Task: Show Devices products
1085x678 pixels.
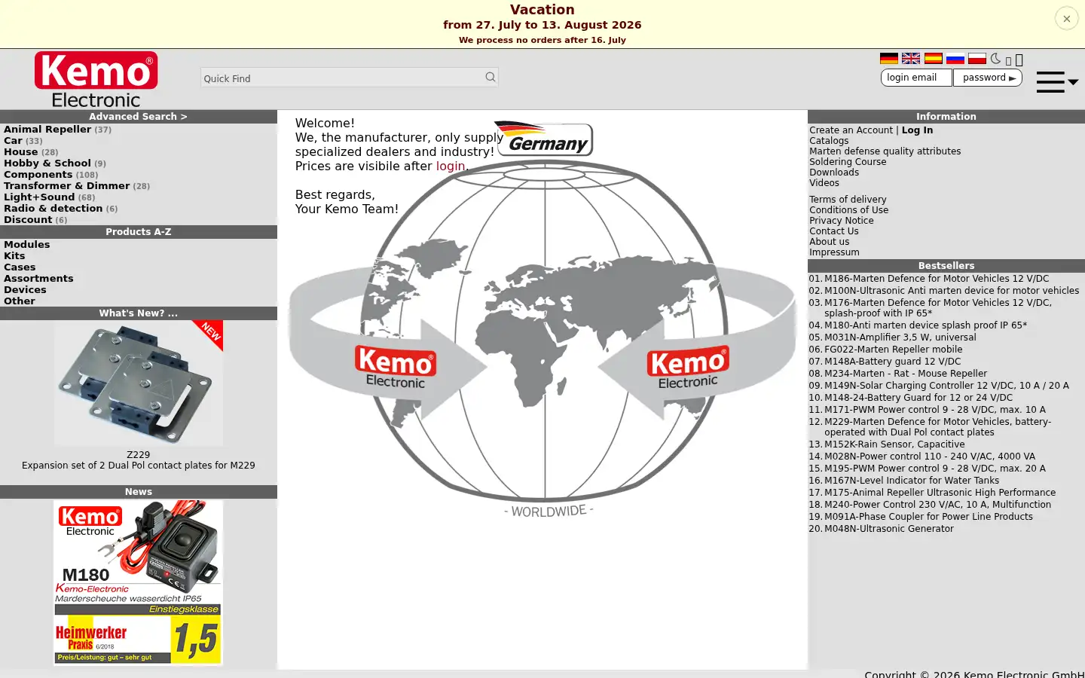Action: (x=25, y=290)
